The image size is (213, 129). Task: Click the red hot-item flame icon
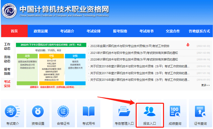coord(188,45)
